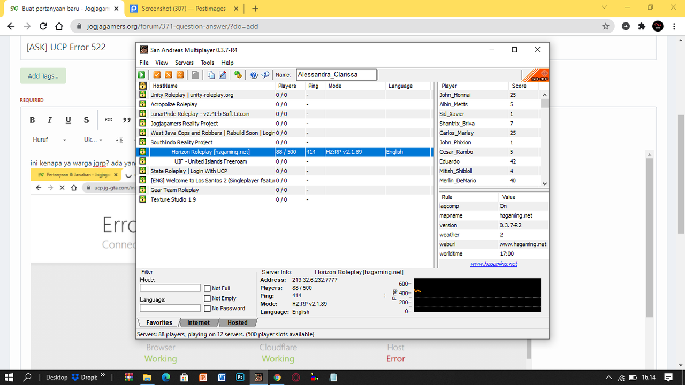Image resolution: width=685 pixels, height=385 pixels.
Task: Click the SA:MP logo in the toolbar corner
Action: (x=535, y=75)
